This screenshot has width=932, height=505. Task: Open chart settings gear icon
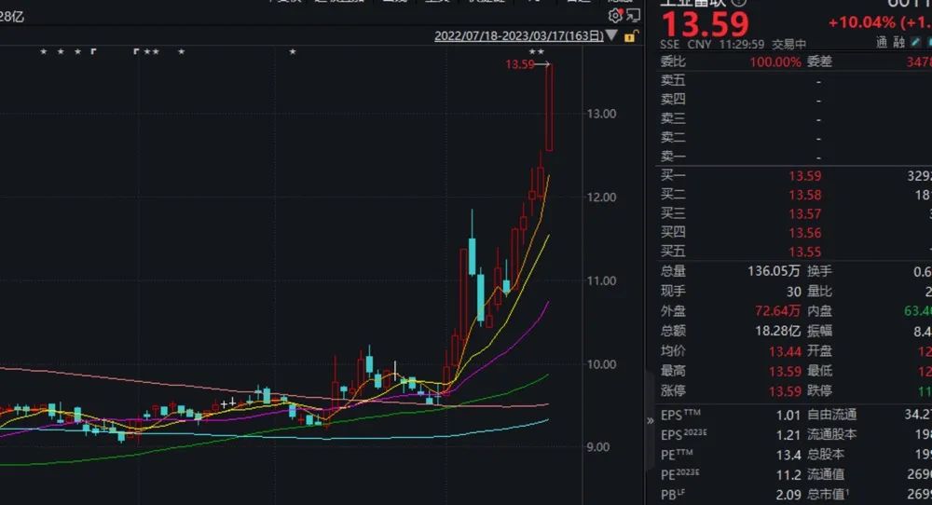tap(615, 16)
